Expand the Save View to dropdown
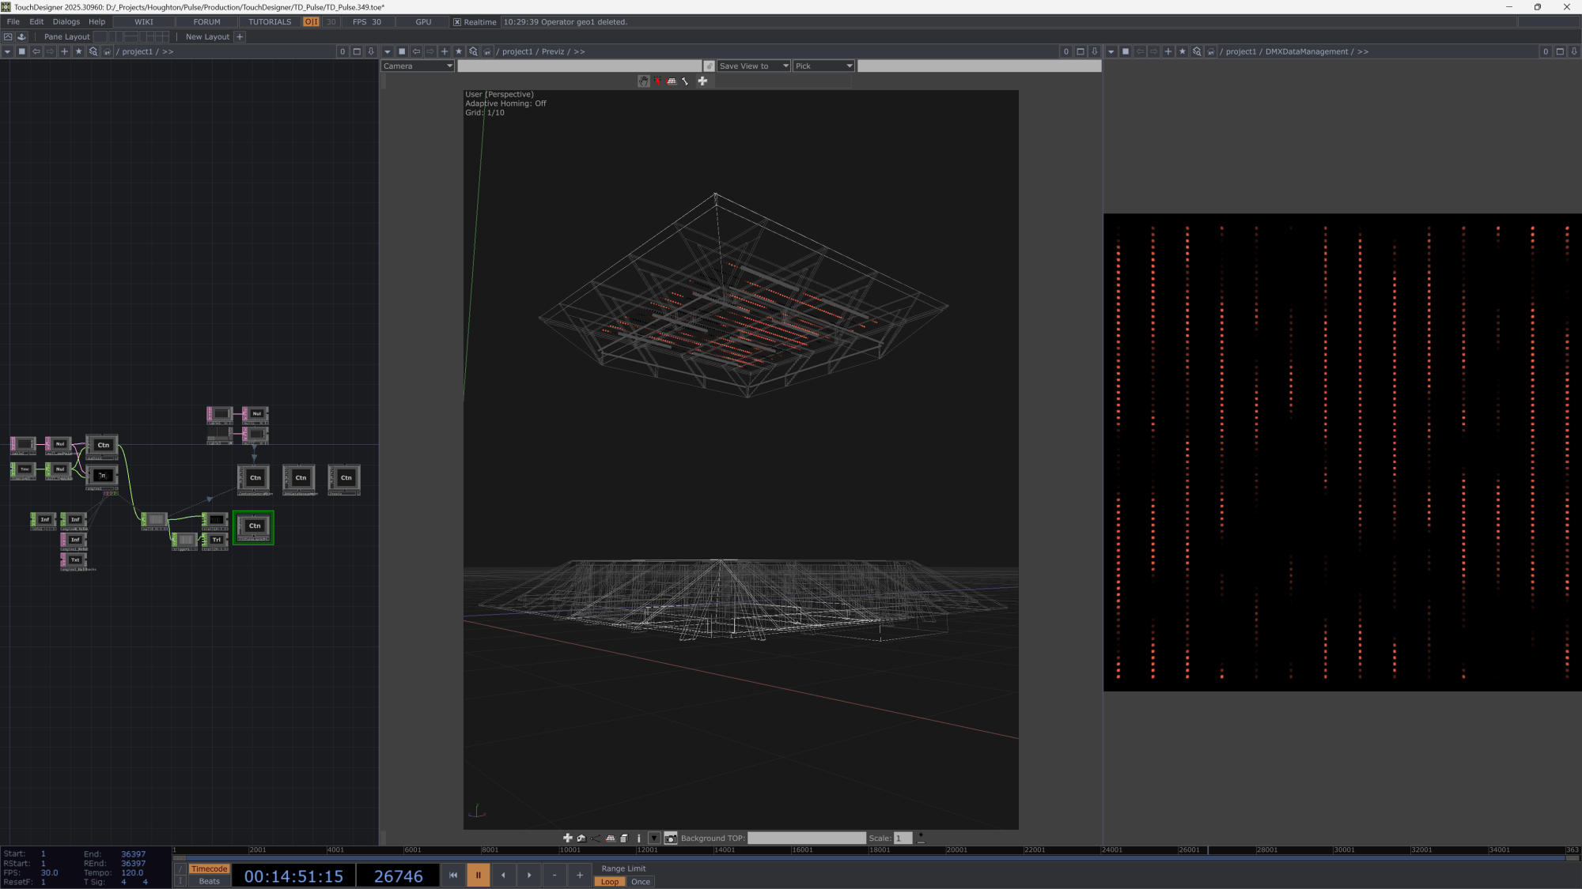 click(x=753, y=66)
